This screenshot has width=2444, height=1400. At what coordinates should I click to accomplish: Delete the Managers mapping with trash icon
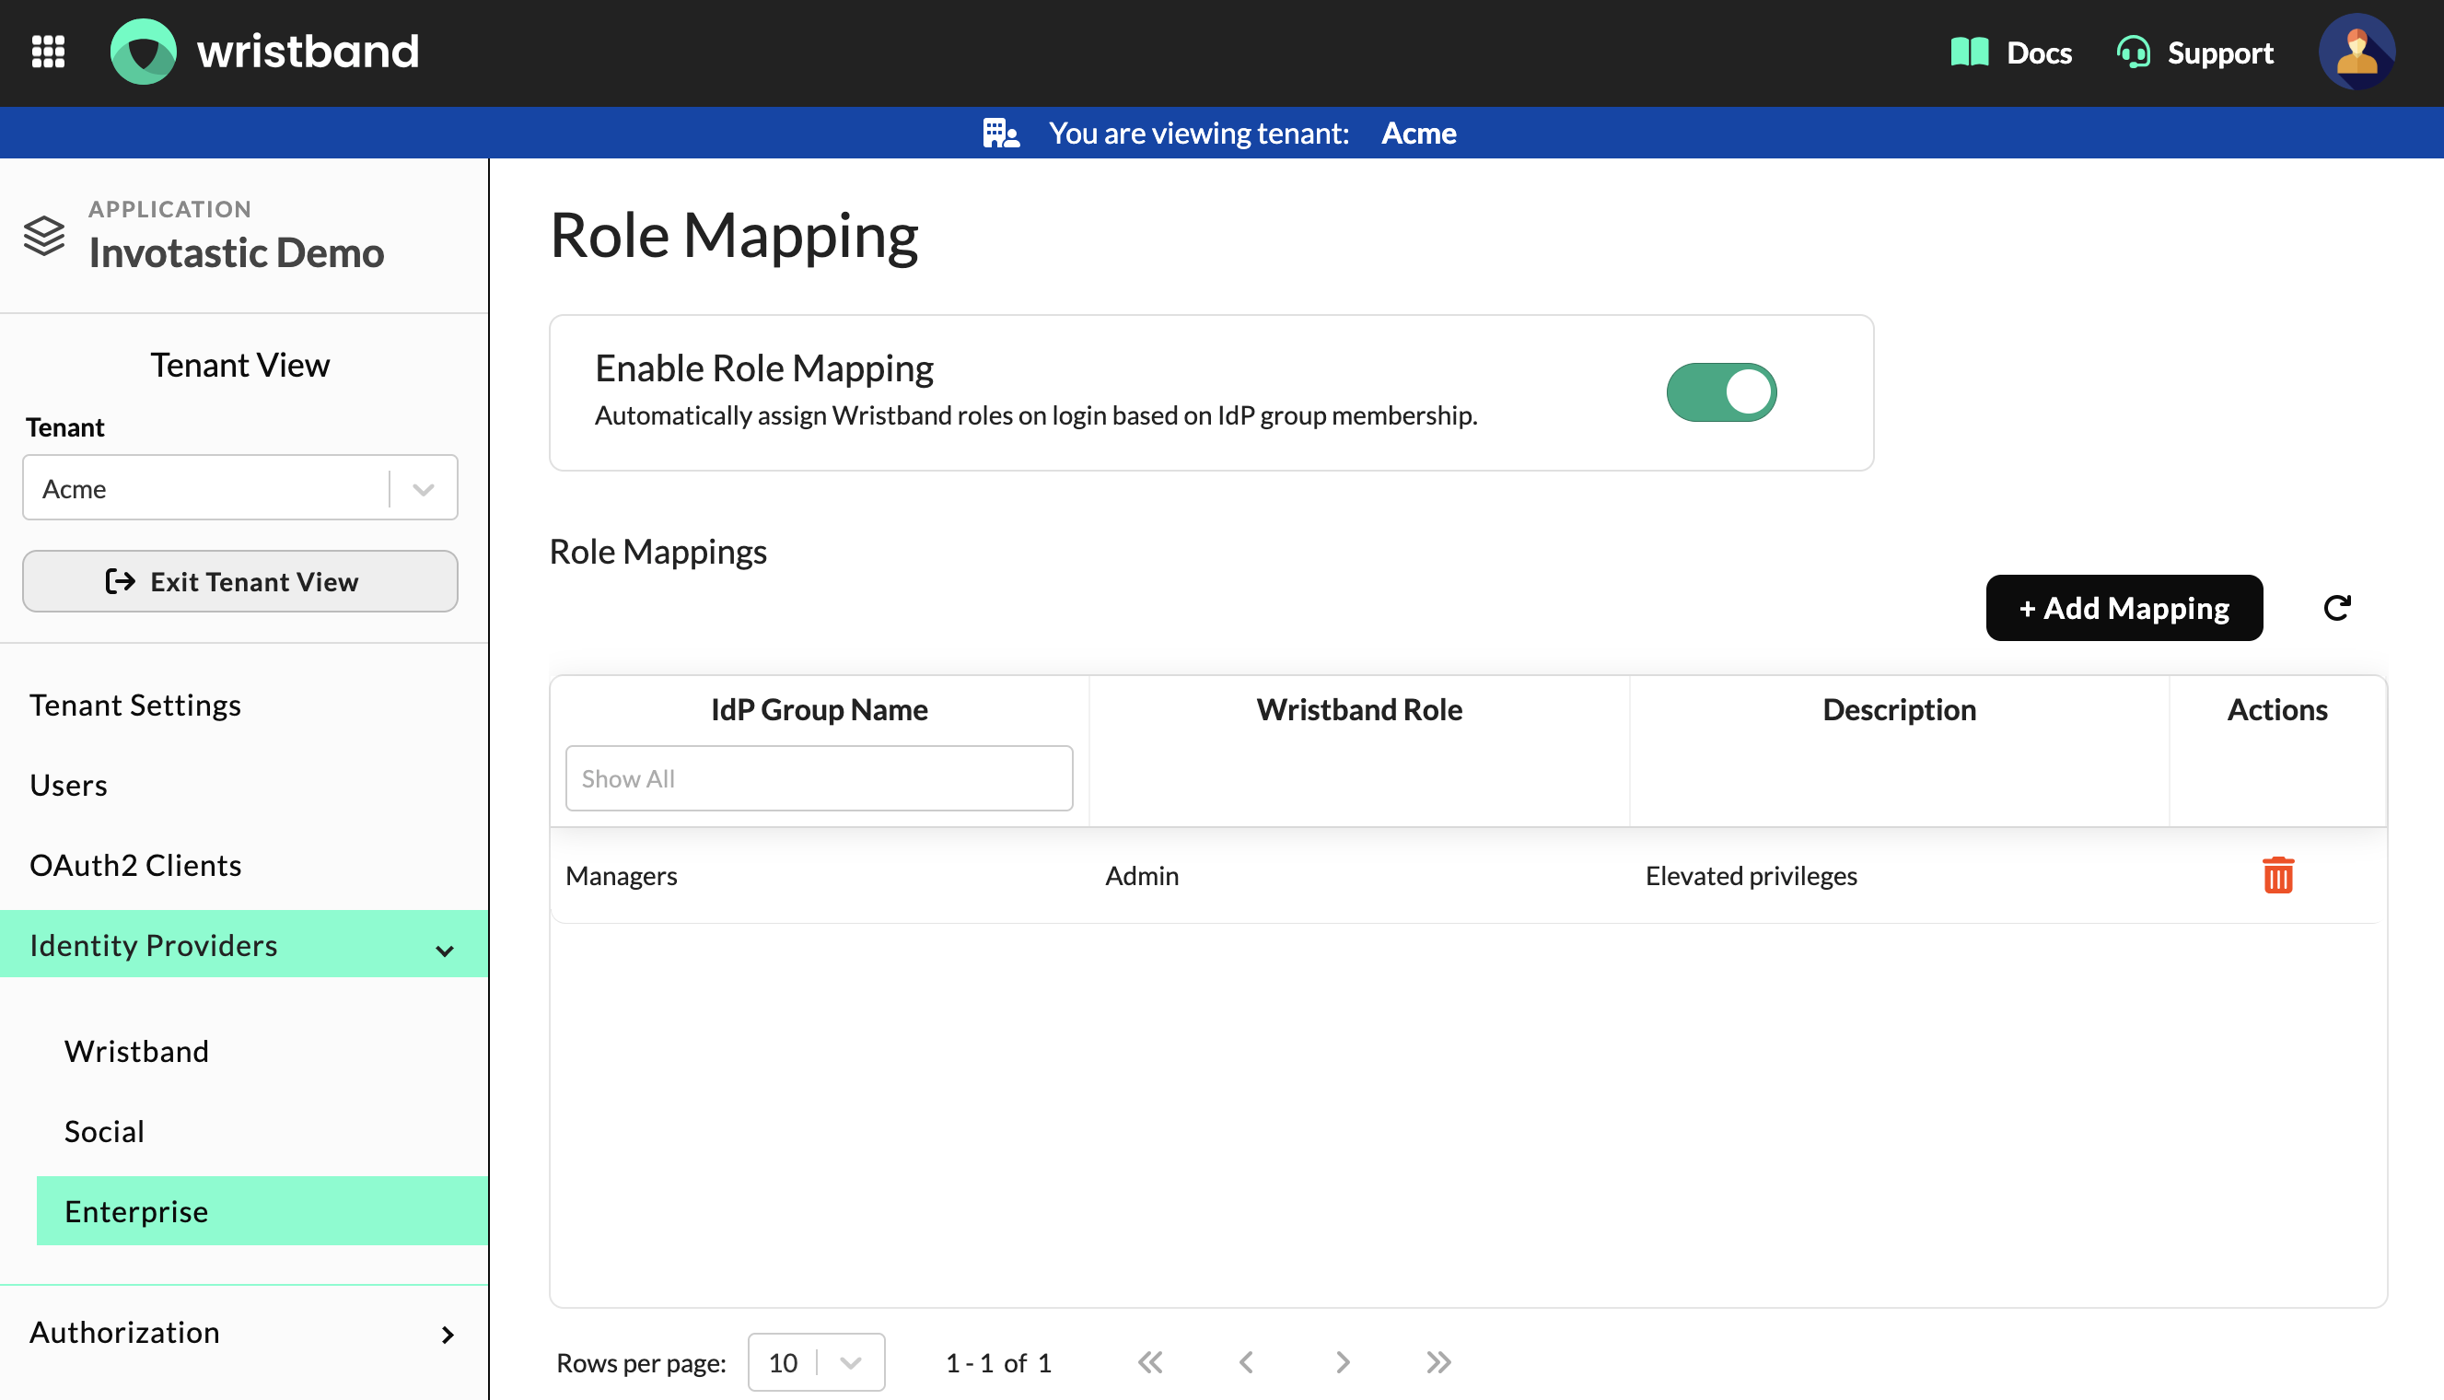(x=2277, y=875)
